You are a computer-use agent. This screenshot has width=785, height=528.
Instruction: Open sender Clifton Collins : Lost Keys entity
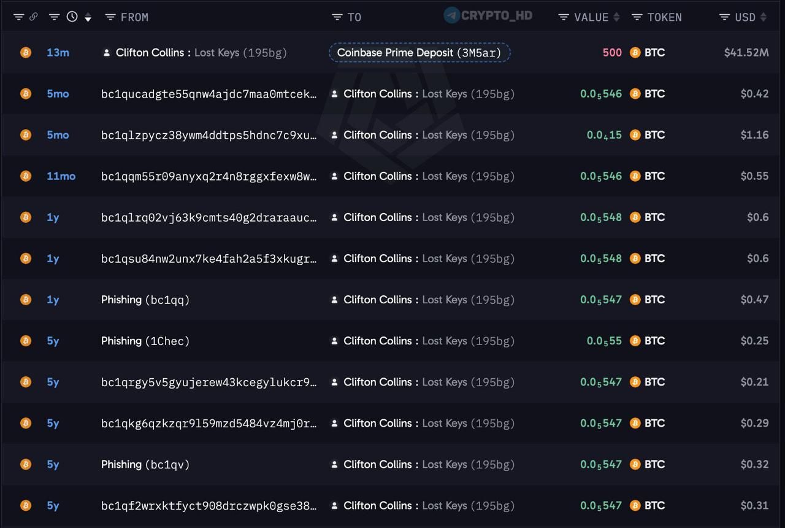[x=201, y=53]
